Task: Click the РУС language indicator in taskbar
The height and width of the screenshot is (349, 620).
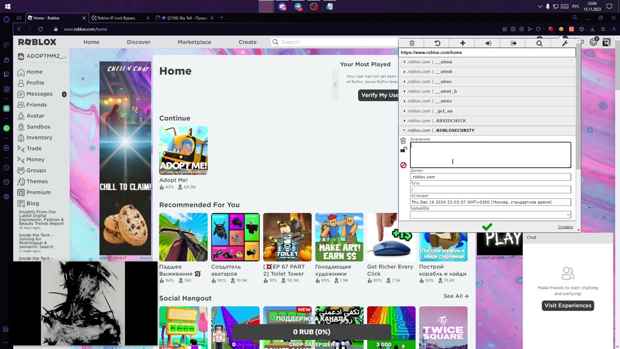Action: [575, 6]
